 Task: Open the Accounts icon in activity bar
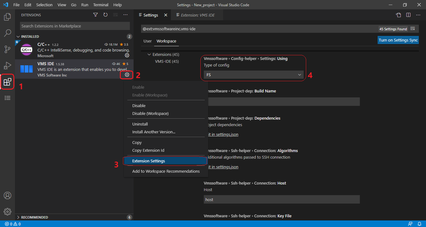(7, 195)
